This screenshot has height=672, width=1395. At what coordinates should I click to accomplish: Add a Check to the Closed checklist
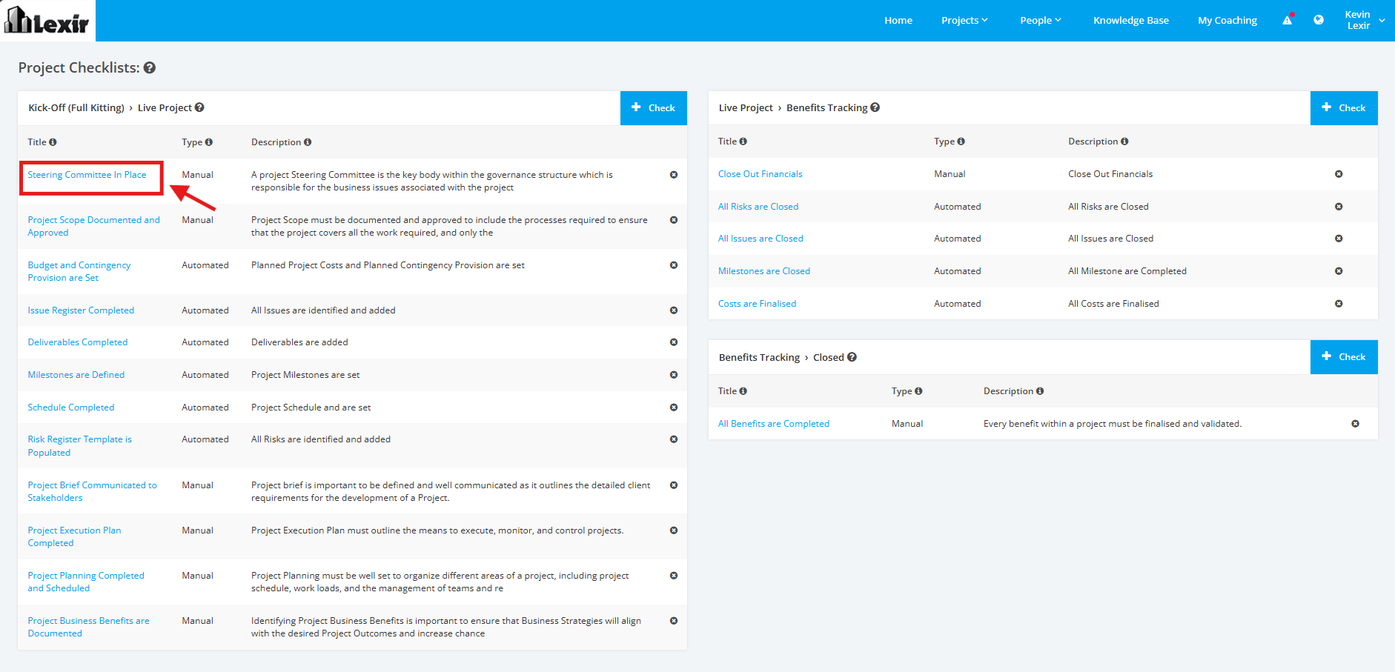(1344, 357)
